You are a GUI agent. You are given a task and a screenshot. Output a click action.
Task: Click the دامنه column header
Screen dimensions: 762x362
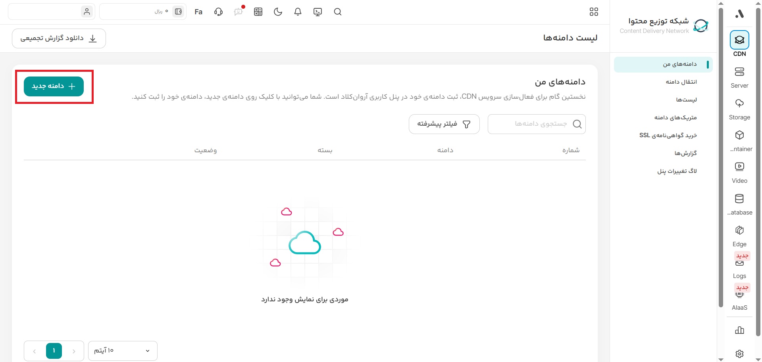pyautogui.click(x=445, y=150)
